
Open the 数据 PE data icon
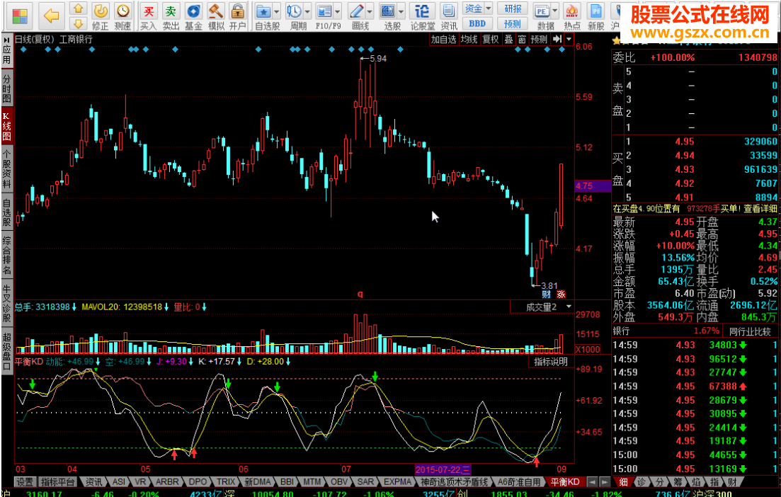point(542,16)
